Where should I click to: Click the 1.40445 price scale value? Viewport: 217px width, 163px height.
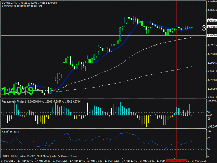tap(212, 10)
